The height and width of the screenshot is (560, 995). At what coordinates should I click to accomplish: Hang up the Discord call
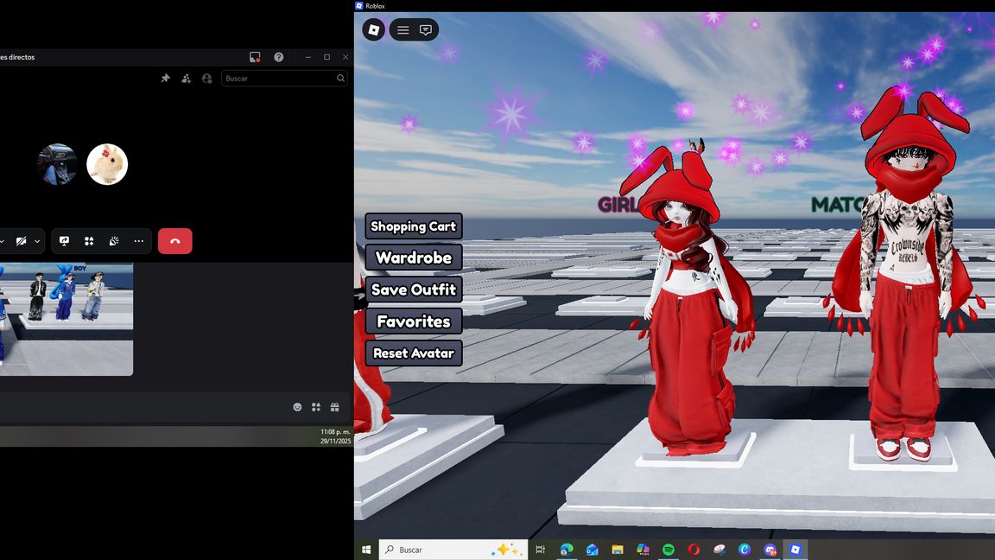pos(175,241)
